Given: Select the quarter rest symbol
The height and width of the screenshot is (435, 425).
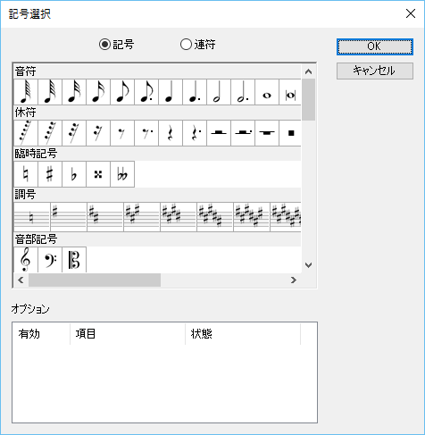Looking at the screenshot, I should pos(171,133).
